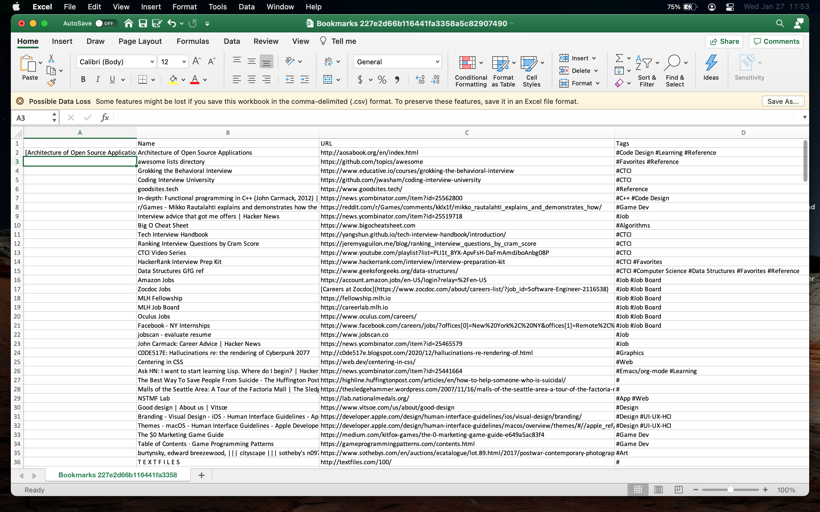Screen dimensions: 820x512
Task: Click the Save icon in title bar
Action: click(x=143, y=23)
